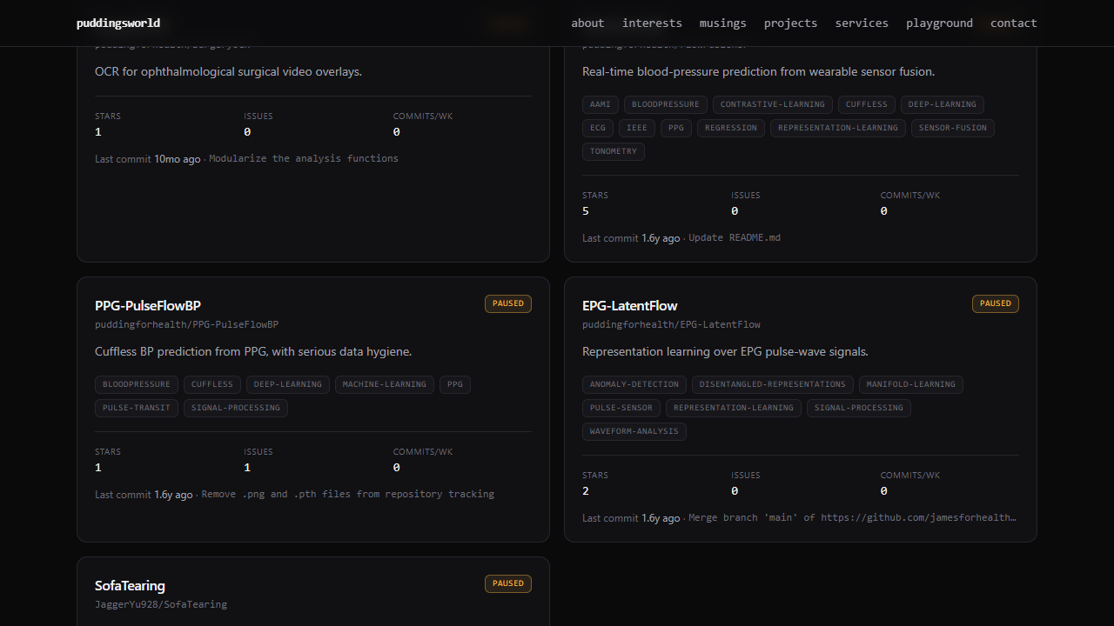Click the JaggerYu928/SofaTearing repo path
The height and width of the screenshot is (626, 1114).
161,604
